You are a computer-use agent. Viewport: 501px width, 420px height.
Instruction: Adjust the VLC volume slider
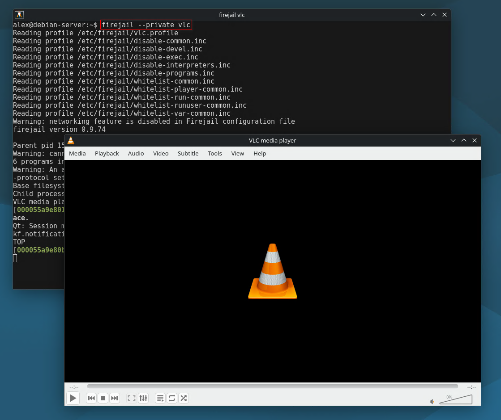pyautogui.click(x=456, y=399)
